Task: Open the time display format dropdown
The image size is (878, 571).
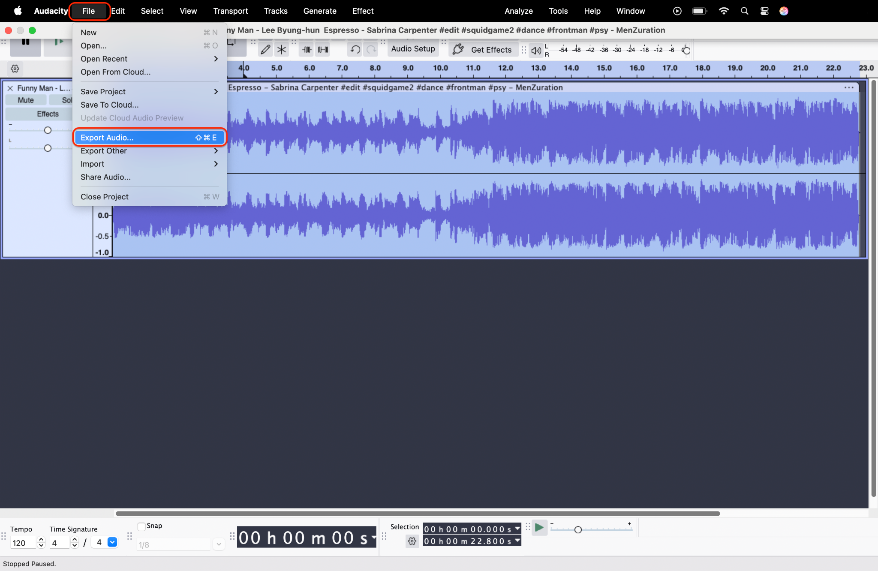Action: (x=373, y=538)
